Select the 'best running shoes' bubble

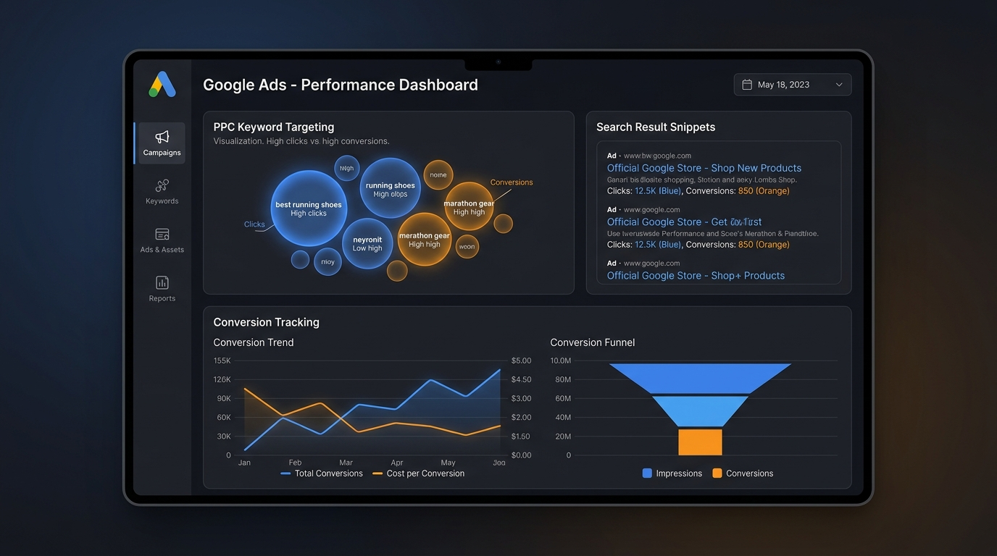(309, 208)
